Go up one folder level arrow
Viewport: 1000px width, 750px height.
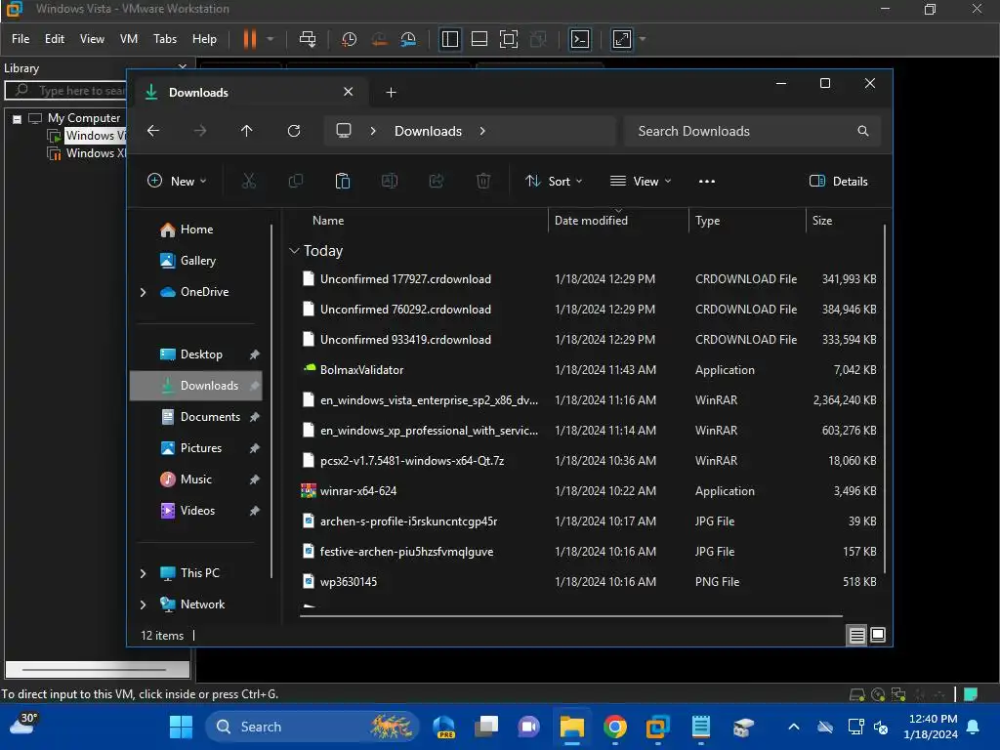(x=247, y=131)
